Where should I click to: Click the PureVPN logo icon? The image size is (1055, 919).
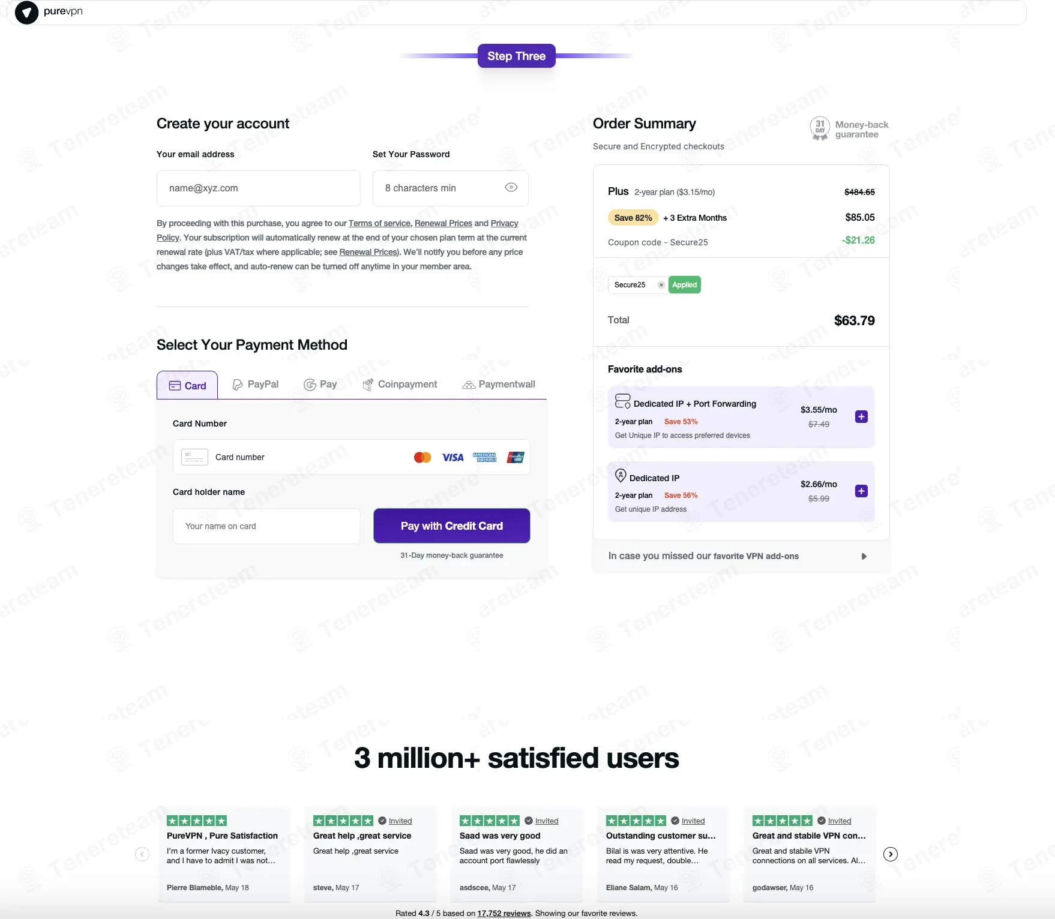[26, 12]
